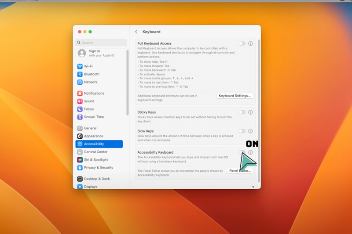Open the Sound speaker icon entry
The width and height of the screenshot is (352, 234).
pos(80,101)
